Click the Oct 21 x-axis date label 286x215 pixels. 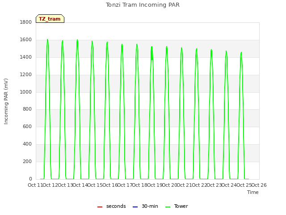tap(185, 185)
